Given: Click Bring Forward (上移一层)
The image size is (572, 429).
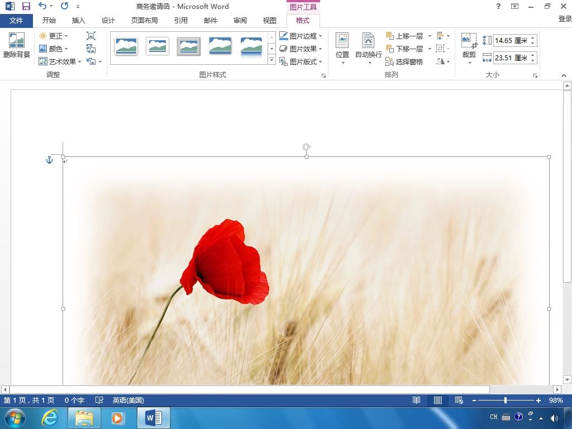Looking at the screenshot, I should pyautogui.click(x=404, y=36).
